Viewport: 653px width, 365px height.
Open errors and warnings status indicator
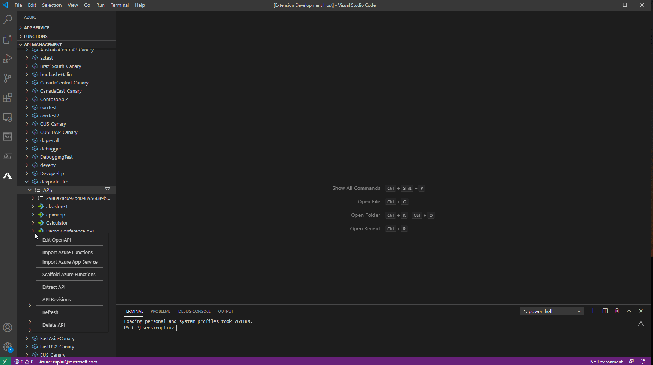click(x=24, y=362)
